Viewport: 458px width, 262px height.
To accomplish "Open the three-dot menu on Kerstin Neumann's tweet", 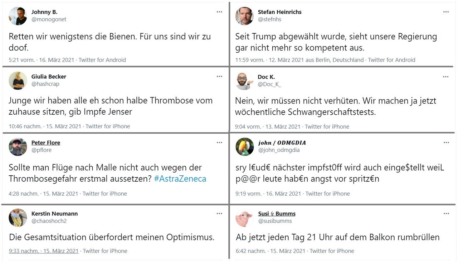I will click(219, 214).
